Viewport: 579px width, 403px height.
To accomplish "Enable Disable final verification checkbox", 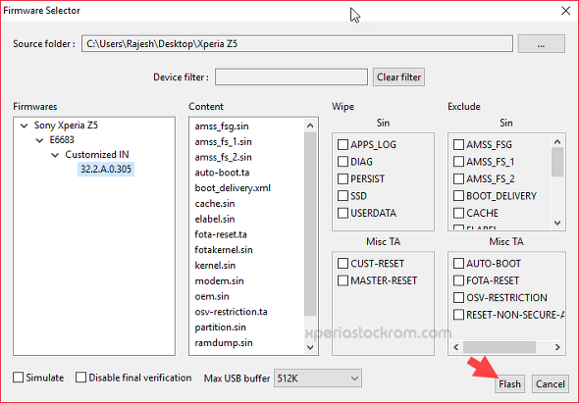I will point(80,378).
